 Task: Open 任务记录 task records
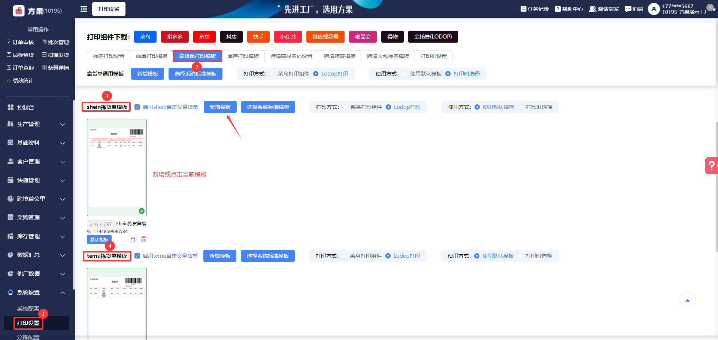[x=535, y=9]
